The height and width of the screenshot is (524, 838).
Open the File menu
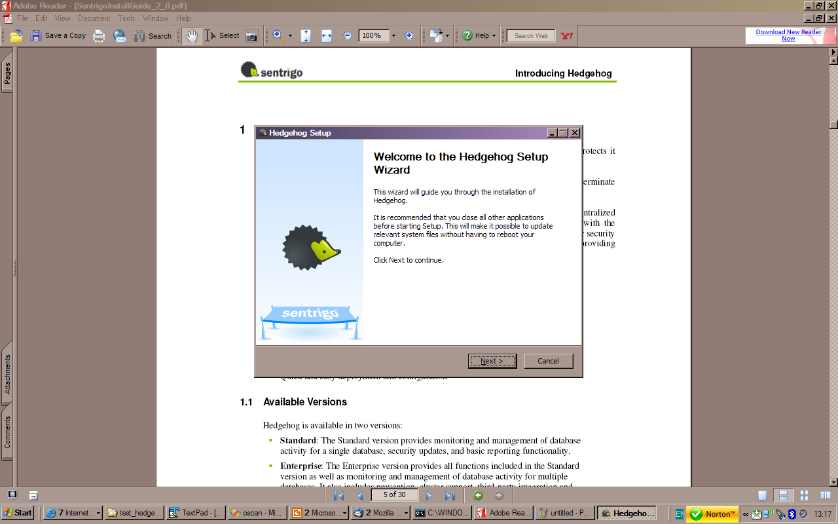click(x=22, y=18)
